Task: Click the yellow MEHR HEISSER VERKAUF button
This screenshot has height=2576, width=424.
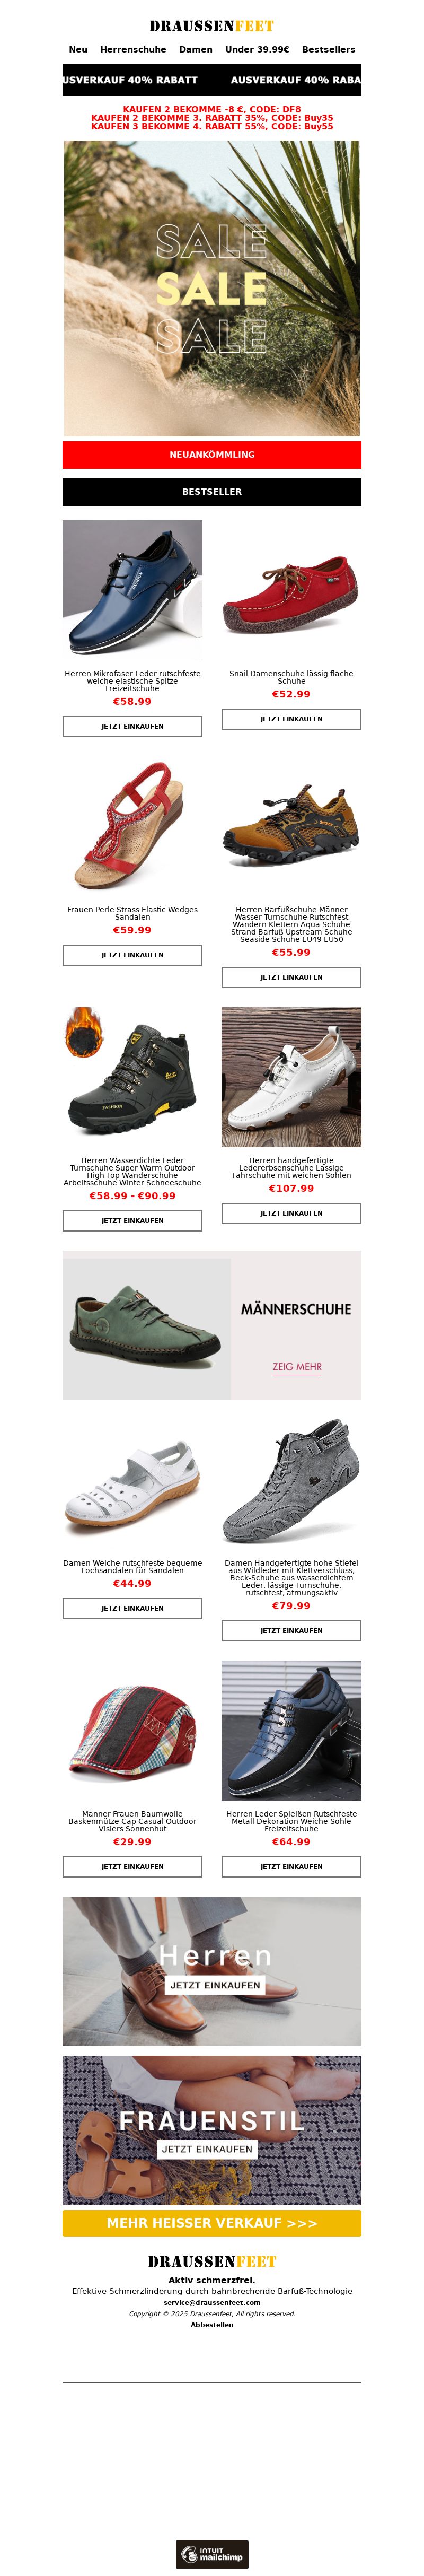Action: [212, 2223]
